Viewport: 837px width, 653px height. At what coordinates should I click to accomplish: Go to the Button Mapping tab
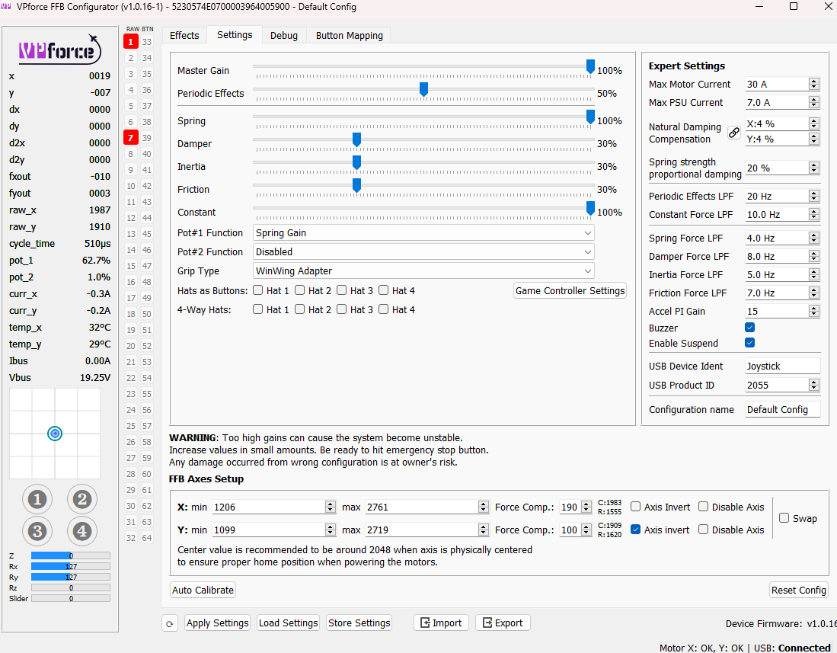coord(349,36)
